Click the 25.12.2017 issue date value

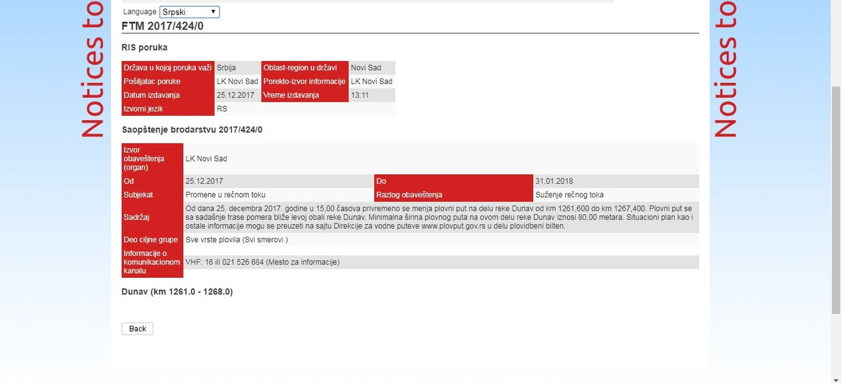click(x=236, y=95)
